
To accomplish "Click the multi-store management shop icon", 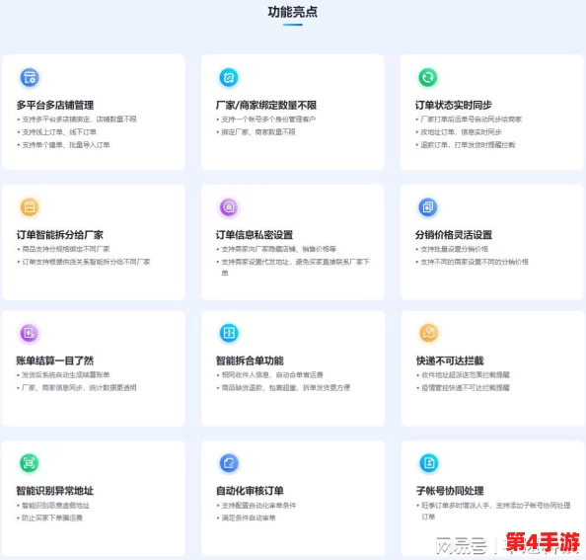I will coord(30,77).
